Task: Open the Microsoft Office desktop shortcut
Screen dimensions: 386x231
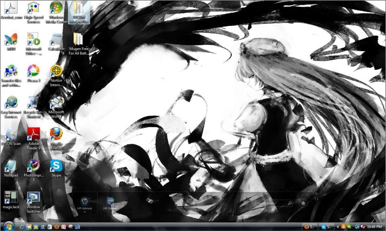Action: point(34,44)
